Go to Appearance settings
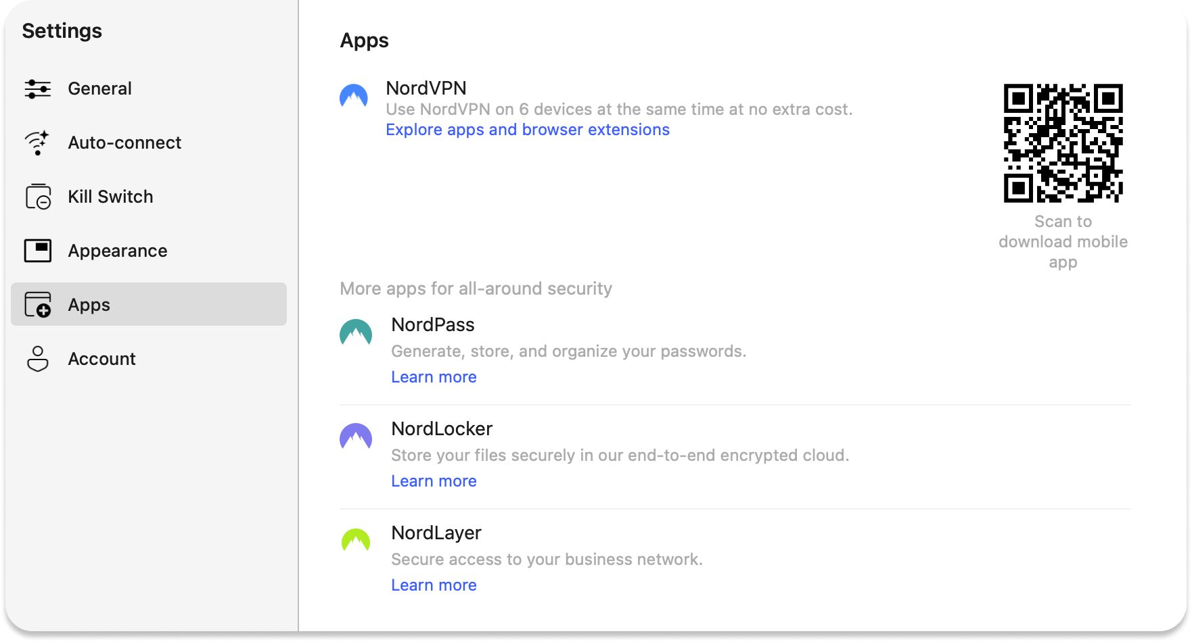The image size is (1192, 642). coord(118,251)
